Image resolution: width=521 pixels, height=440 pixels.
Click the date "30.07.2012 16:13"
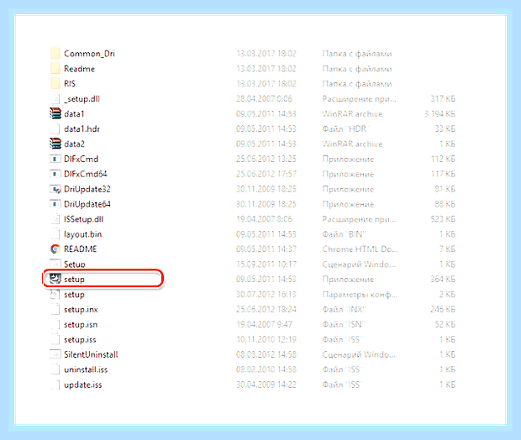point(266,294)
